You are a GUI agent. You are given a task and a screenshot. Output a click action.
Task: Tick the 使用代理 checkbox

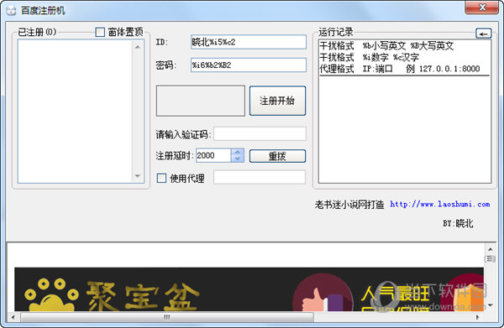coord(161,178)
